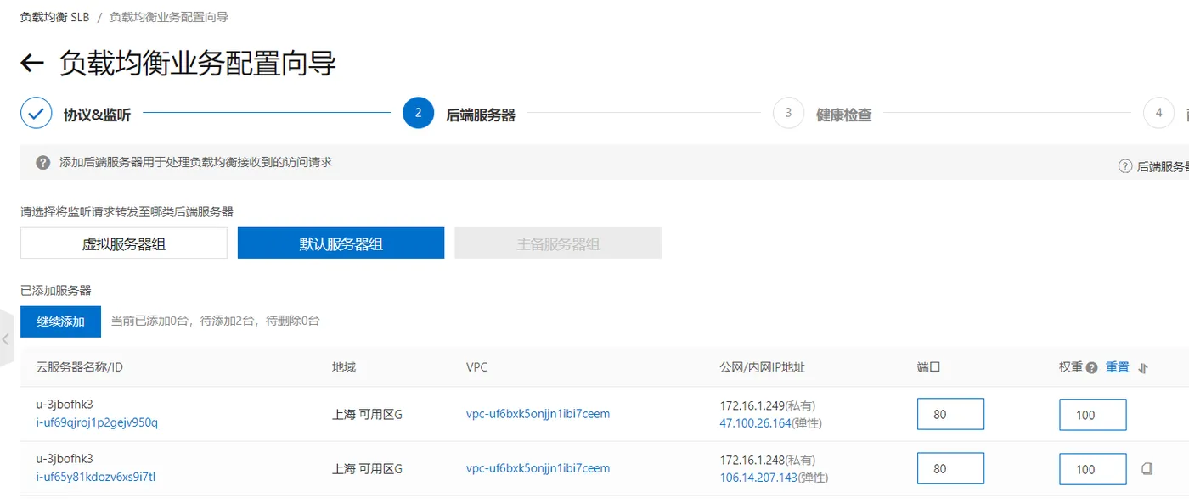Open 负载均衡 SLB breadcrumb link
Screen dimensions: 1189x503
[x=54, y=17]
